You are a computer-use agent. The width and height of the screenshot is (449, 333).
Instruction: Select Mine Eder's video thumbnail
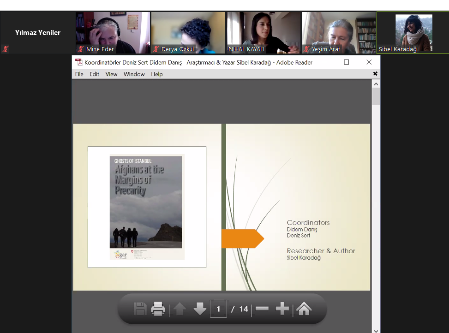(x=113, y=32)
